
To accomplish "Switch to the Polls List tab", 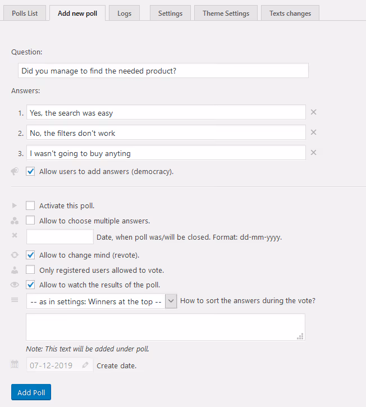I will [25, 13].
